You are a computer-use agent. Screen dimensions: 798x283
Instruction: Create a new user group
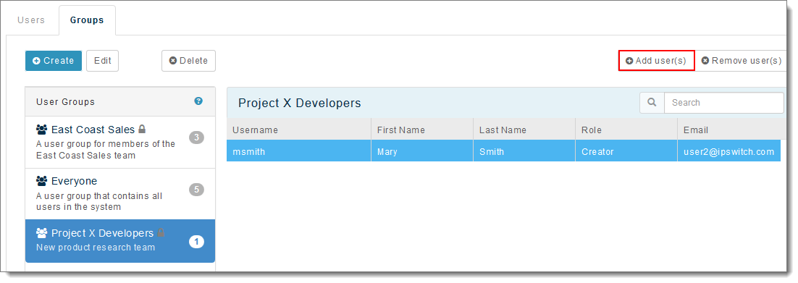tap(54, 61)
